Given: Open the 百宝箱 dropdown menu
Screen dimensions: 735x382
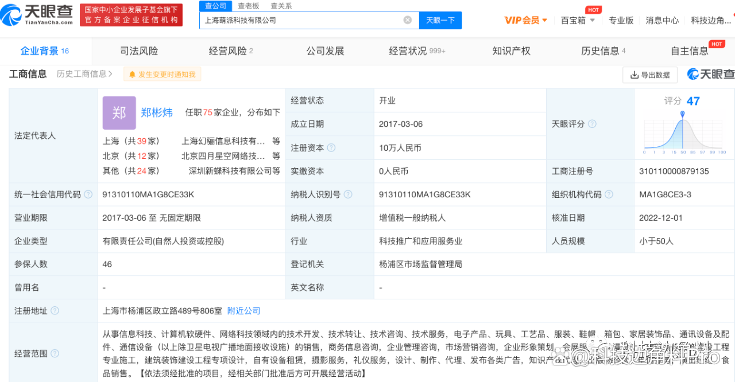Looking at the screenshot, I should [577, 20].
